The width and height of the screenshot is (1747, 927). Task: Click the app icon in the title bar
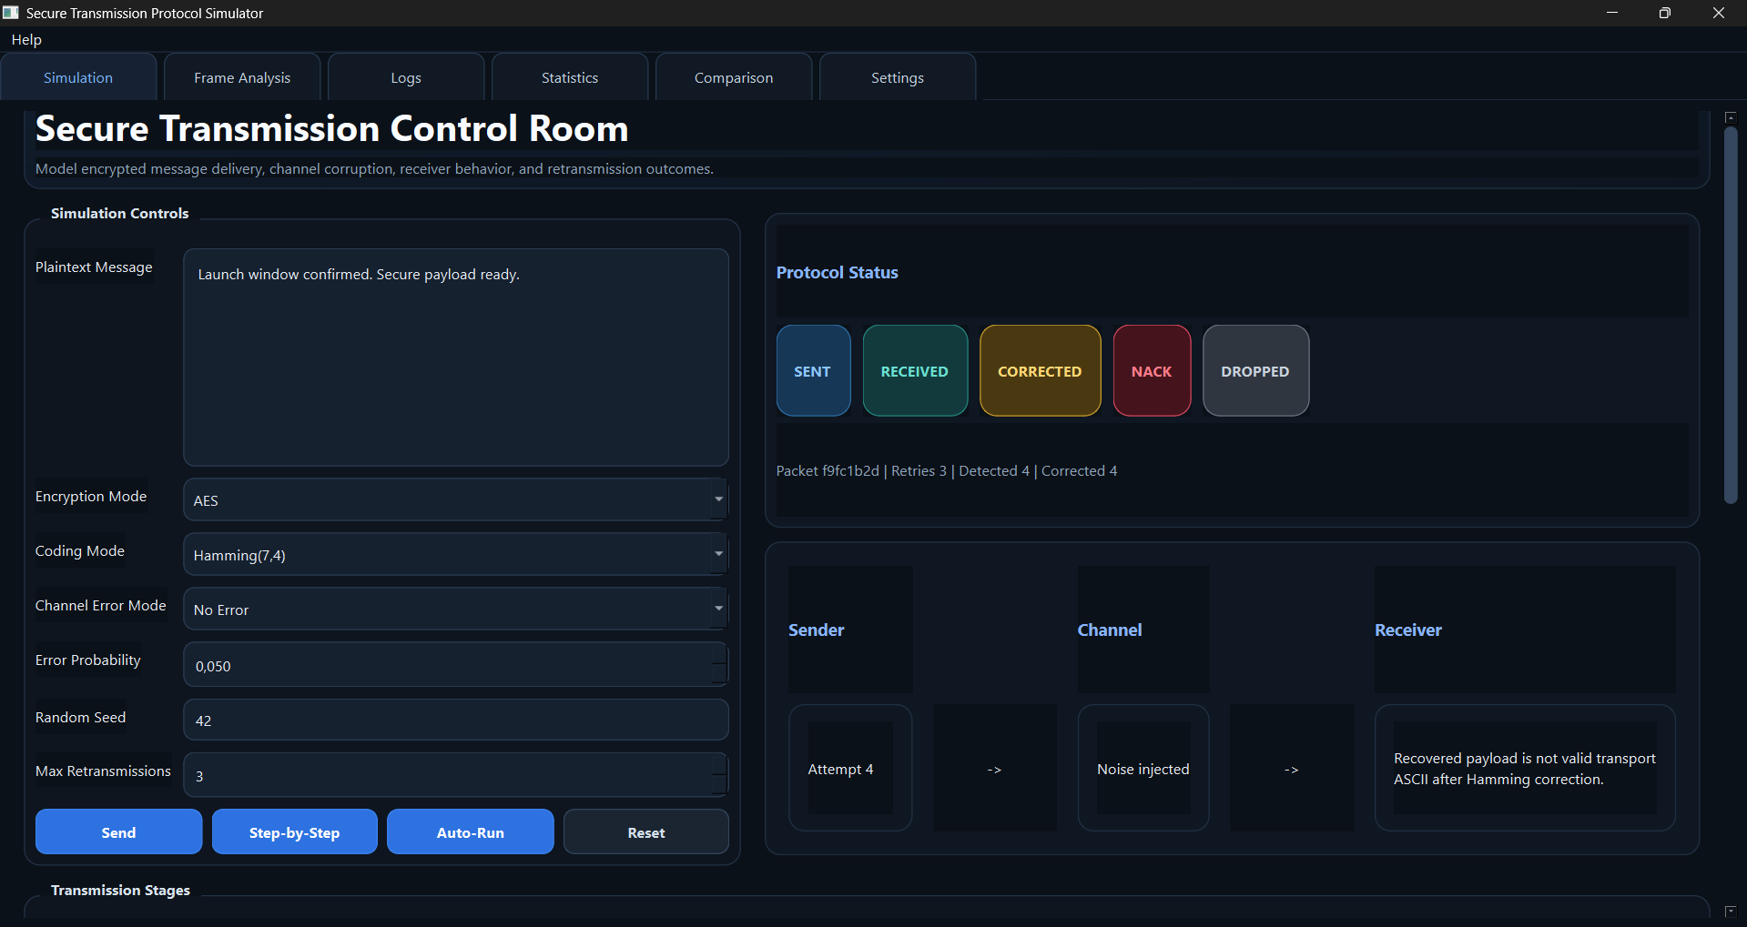(11, 13)
